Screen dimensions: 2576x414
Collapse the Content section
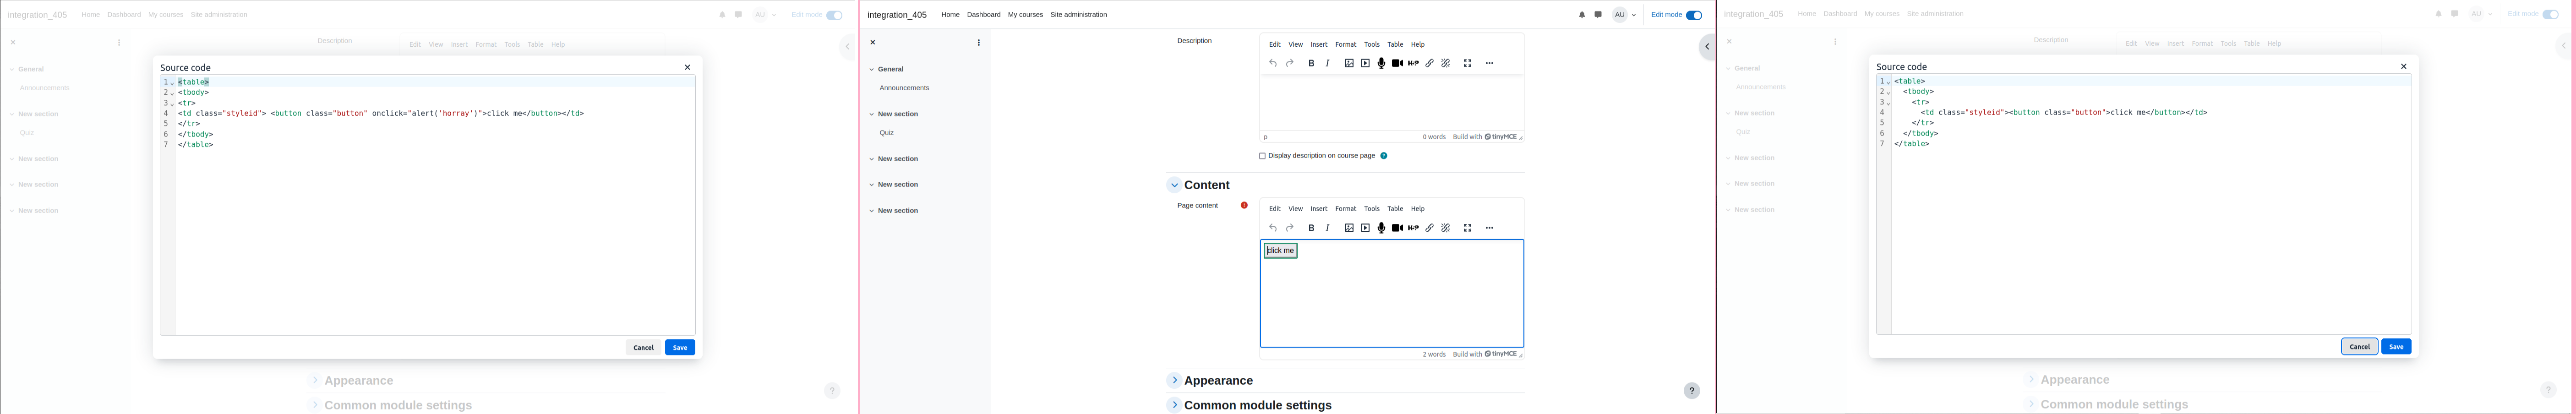tap(1175, 185)
